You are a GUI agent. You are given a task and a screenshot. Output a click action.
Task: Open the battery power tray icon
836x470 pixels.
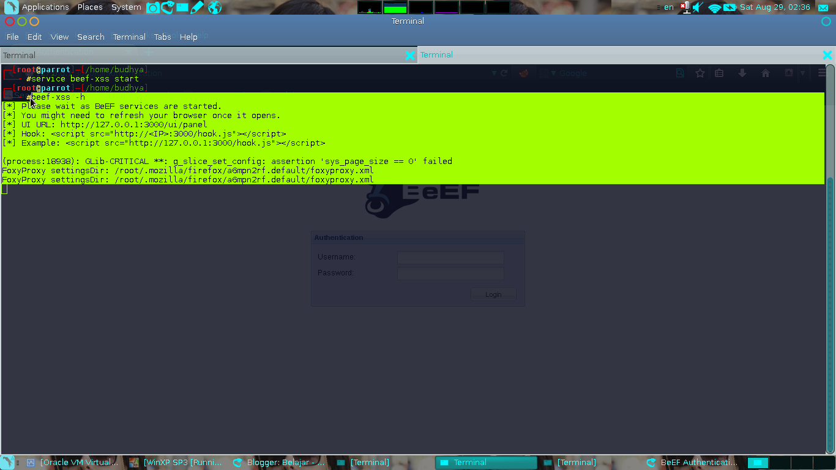[x=730, y=7]
